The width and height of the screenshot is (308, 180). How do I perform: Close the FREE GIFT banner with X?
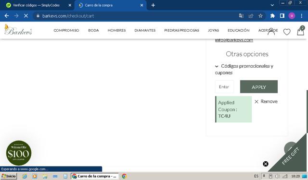coord(266,164)
